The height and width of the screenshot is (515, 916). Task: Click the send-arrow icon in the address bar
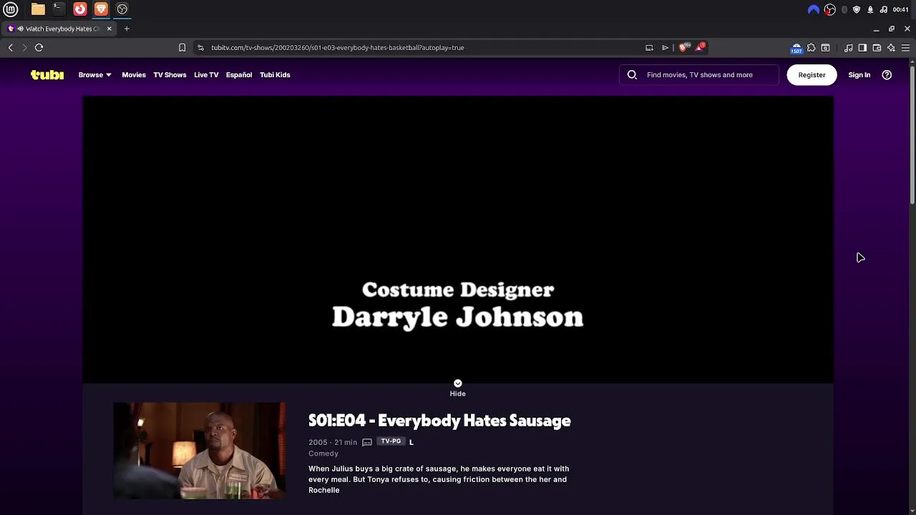[665, 47]
